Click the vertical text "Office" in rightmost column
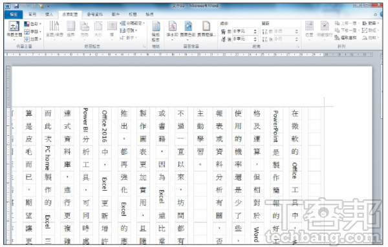Viewport: 388px width, 247px height. tap(294, 171)
